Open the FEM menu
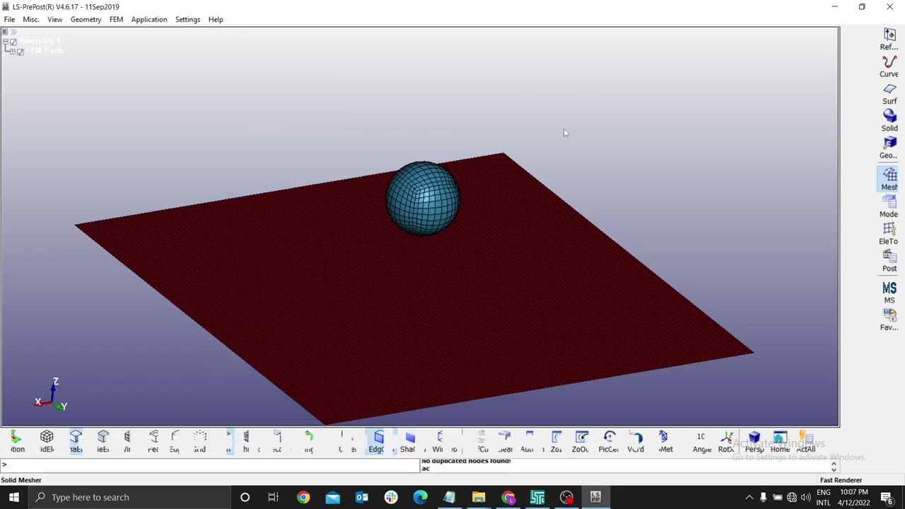Image resolution: width=905 pixels, height=509 pixels. tap(116, 20)
